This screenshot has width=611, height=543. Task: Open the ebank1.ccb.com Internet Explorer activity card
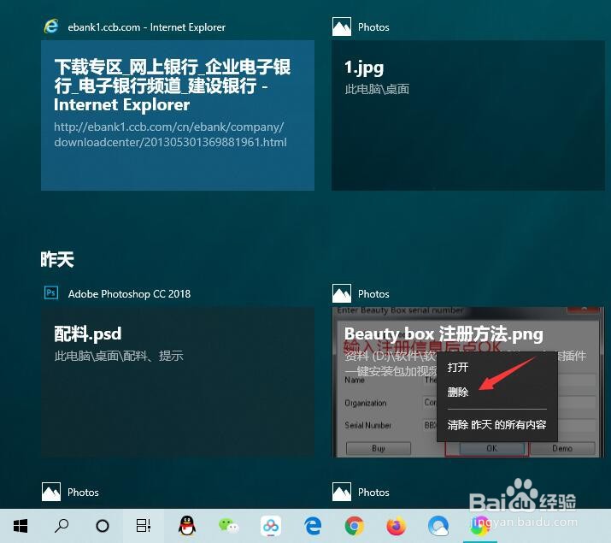click(x=178, y=115)
